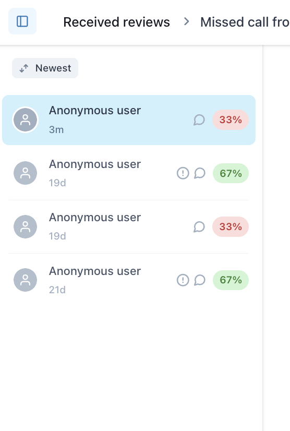Click the comment icon on the 3m review
The height and width of the screenshot is (431, 290).
(x=199, y=120)
